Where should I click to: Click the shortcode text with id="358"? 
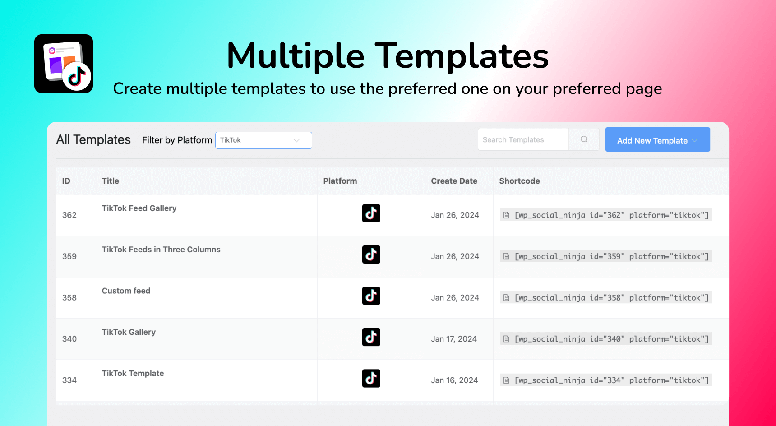612,298
